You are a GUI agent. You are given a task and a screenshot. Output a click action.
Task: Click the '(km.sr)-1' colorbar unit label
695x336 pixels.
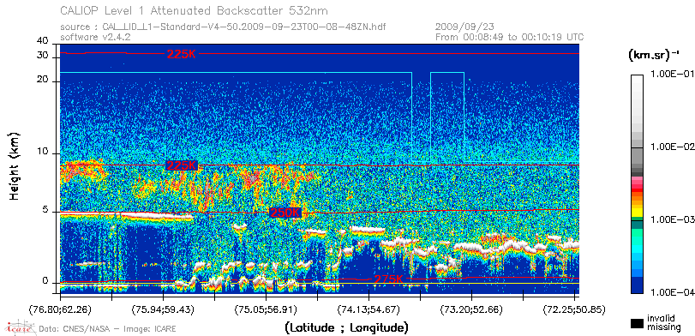coord(653,55)
